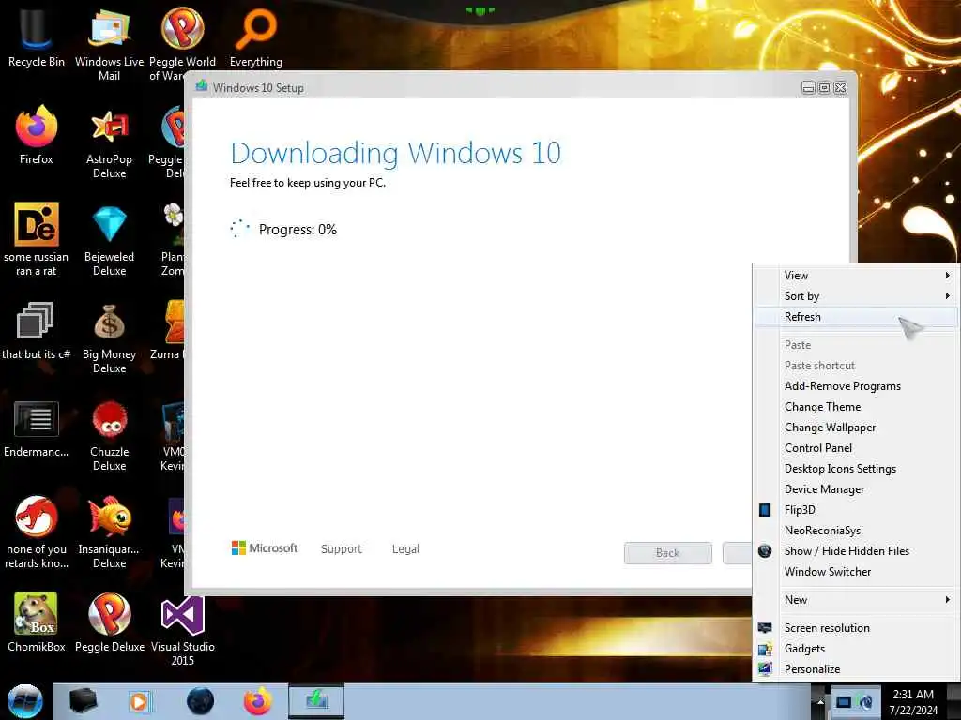This screenshot has height=720, width=961.
Task: Open the black box taskbar icon
Action: point(84,701)
